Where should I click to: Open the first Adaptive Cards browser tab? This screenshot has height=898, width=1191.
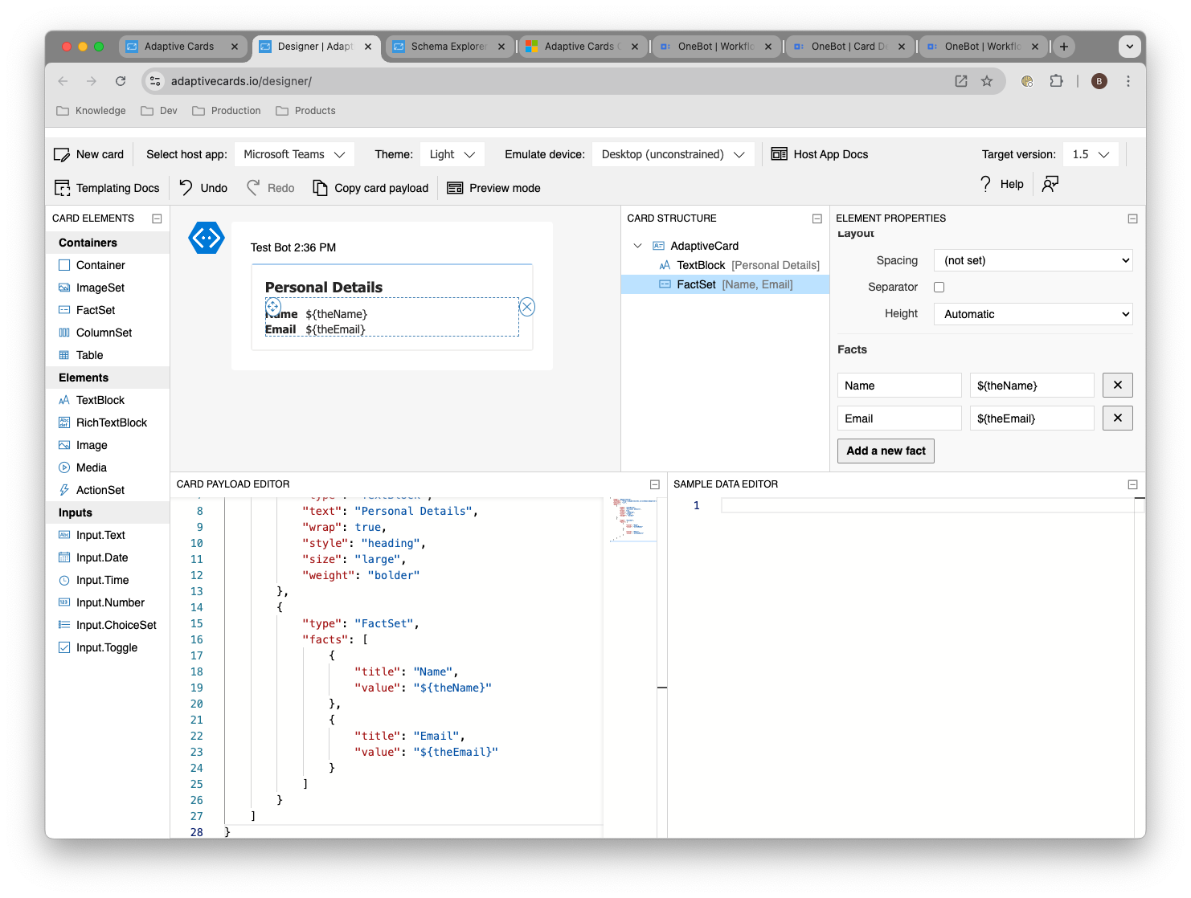click(182, 47)
